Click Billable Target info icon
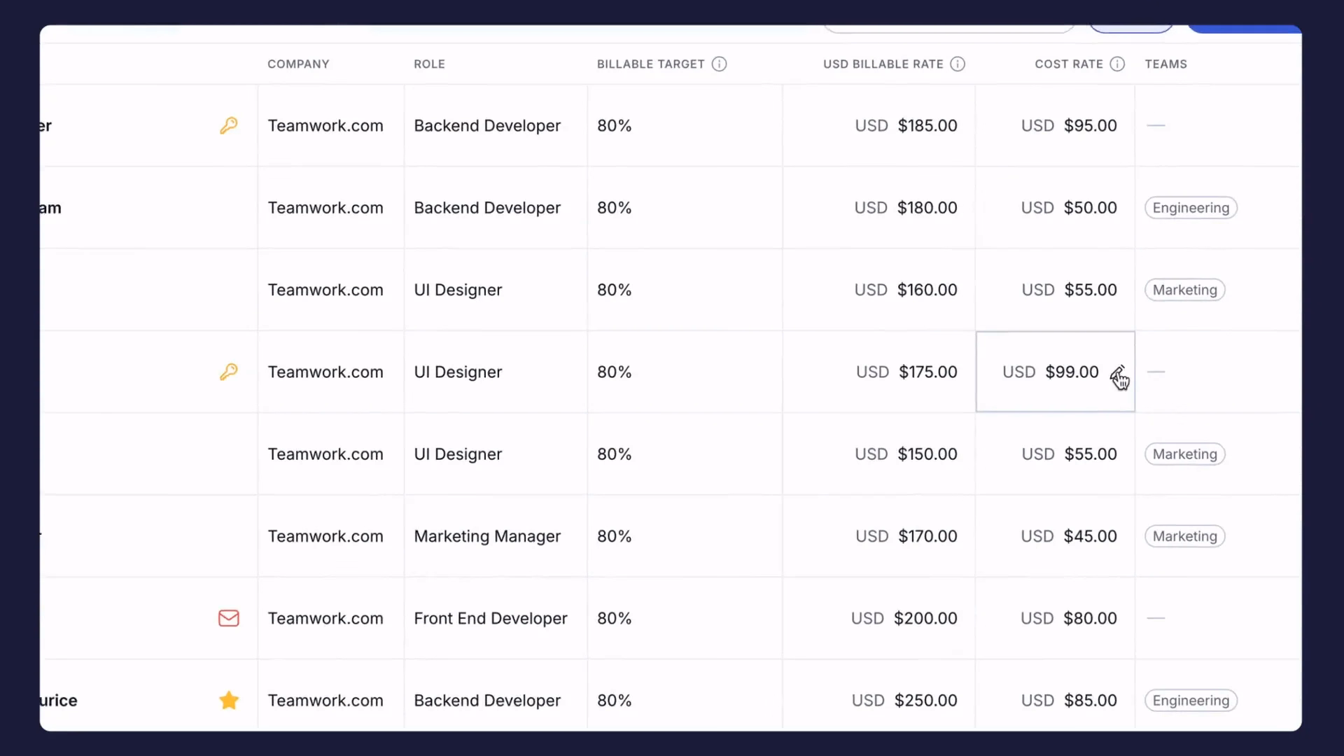This screenshot has width=1344, height=756. pyautogui.click(x=719, y=64)
